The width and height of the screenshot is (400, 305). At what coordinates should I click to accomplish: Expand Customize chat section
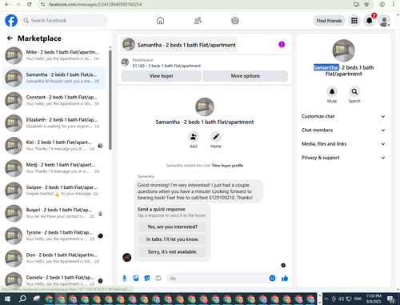tap(343, 116)
